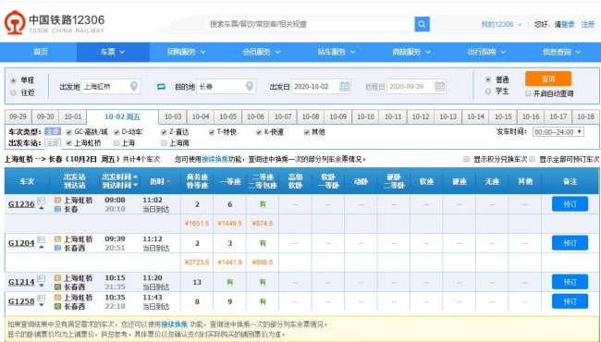The image size is (601, 342).
Task: Click the 登录 login link
Action: coord(568,25)
